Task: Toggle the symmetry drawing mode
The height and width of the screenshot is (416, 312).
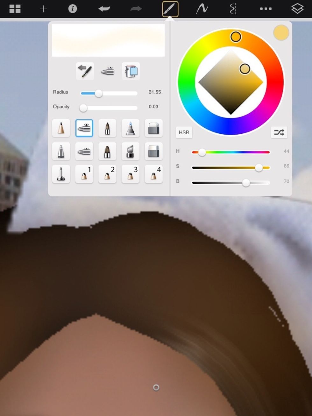Action: tap(233, 9)
